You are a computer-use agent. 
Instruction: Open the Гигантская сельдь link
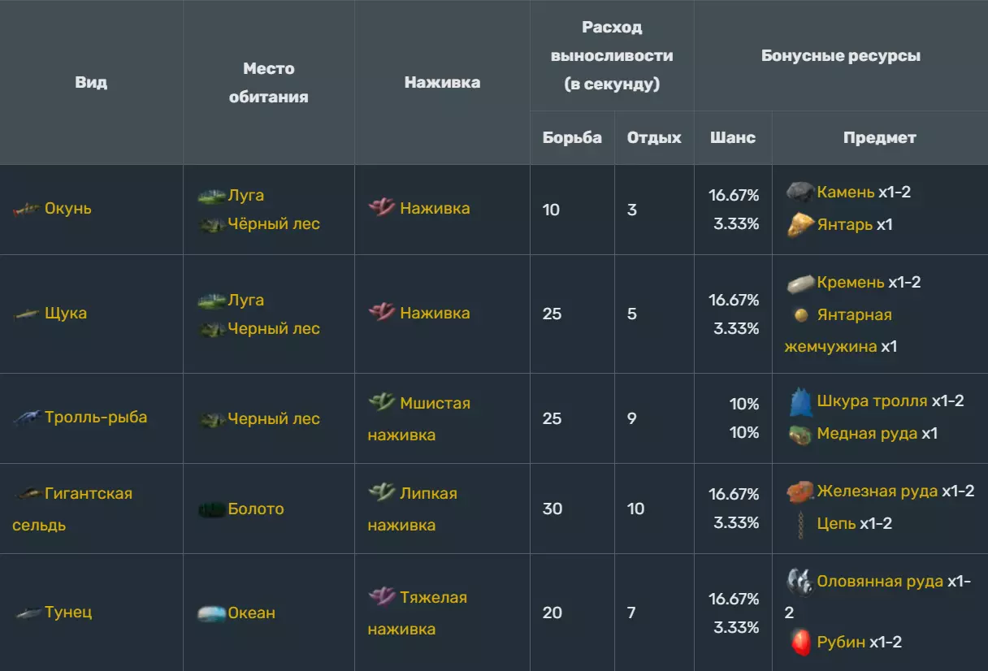pos(88,494)
